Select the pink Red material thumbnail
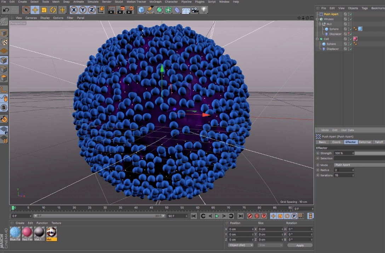This screenshot has height=253, width=385. tap(27, 233)
